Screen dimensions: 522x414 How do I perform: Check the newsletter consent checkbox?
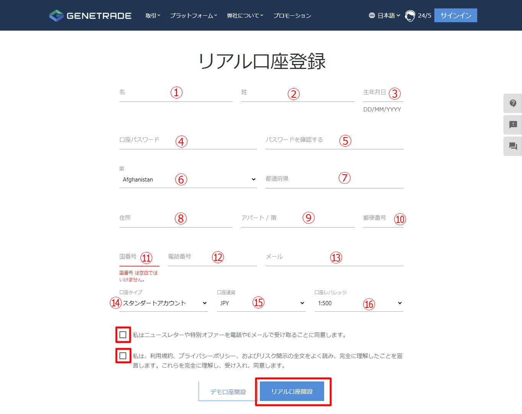point(123,335)
